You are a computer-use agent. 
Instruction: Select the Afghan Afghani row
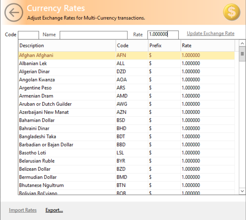126,55
